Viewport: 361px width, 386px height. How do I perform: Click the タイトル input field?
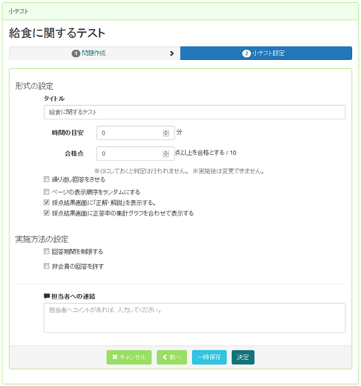tap(195, 112)
